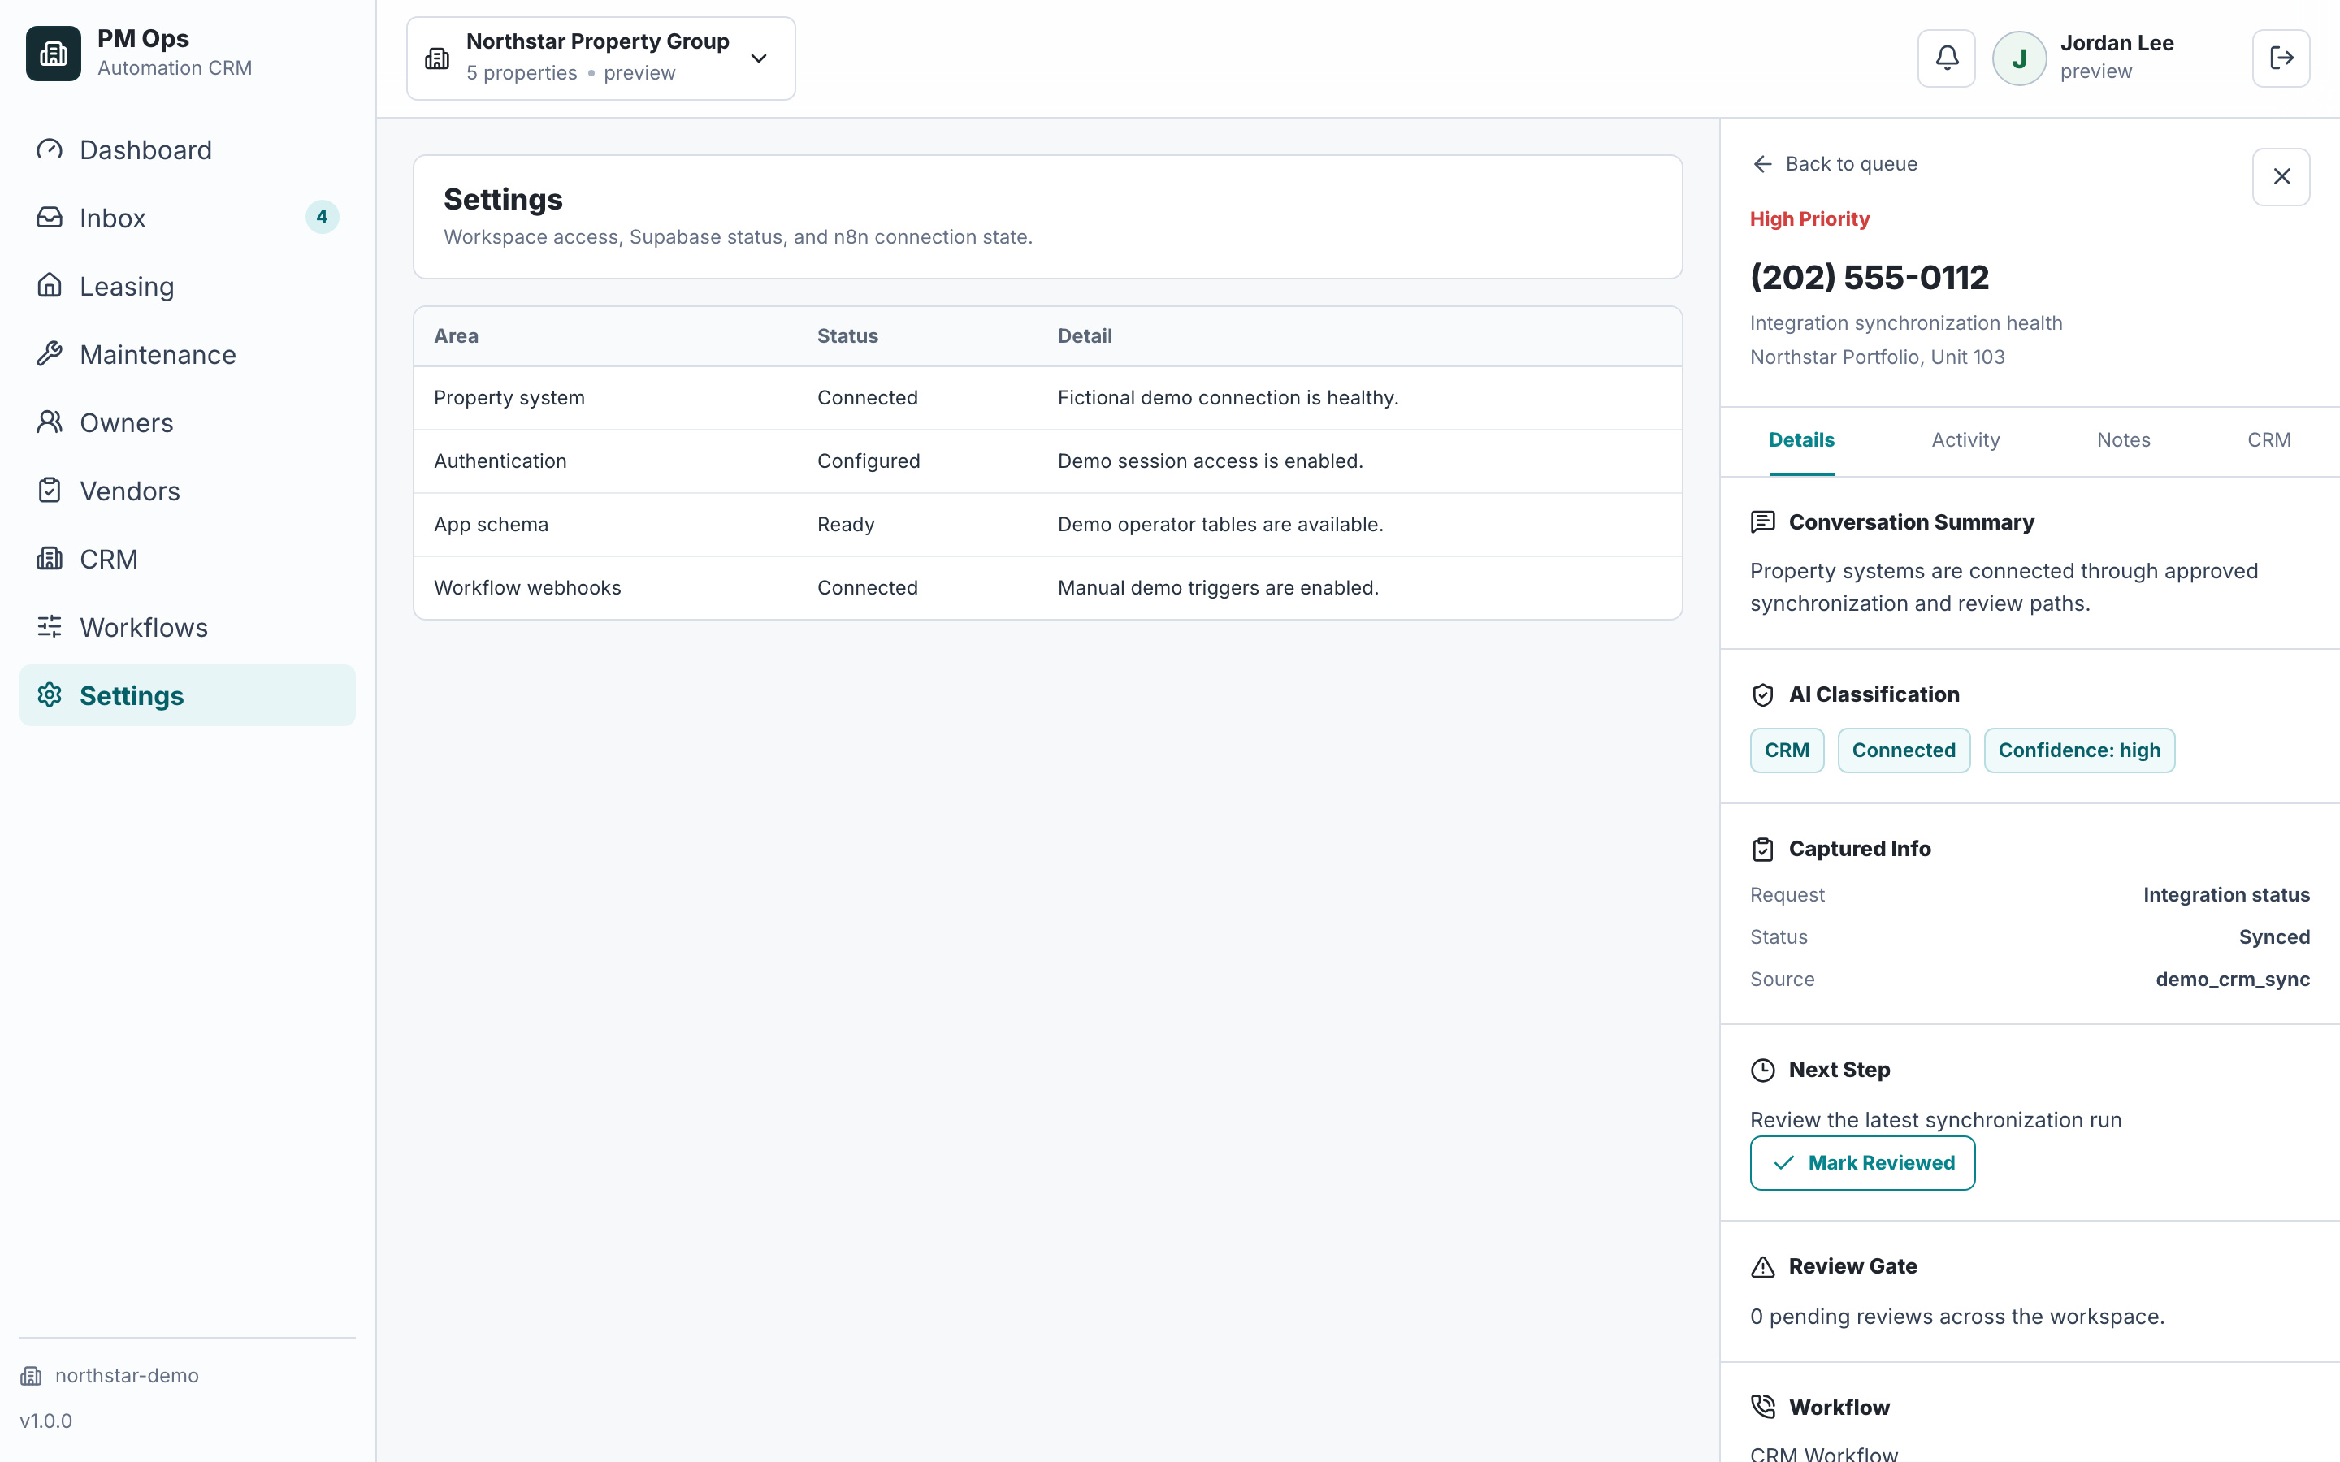This screenshot has width=2340, height=1462.
Task: Click the High Priority label
Action: 1809,219
